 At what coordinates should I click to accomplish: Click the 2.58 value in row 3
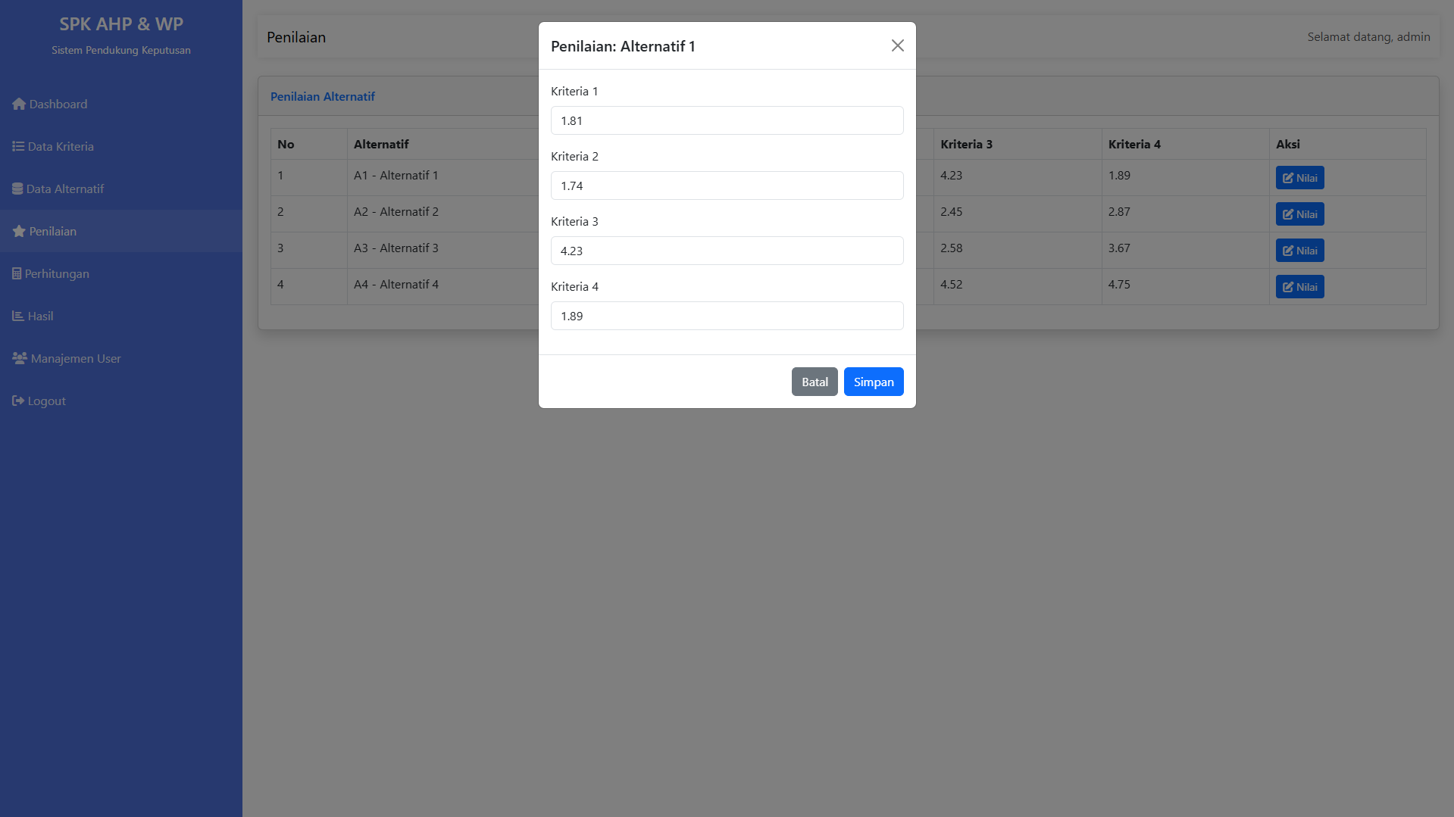(952, 248)
